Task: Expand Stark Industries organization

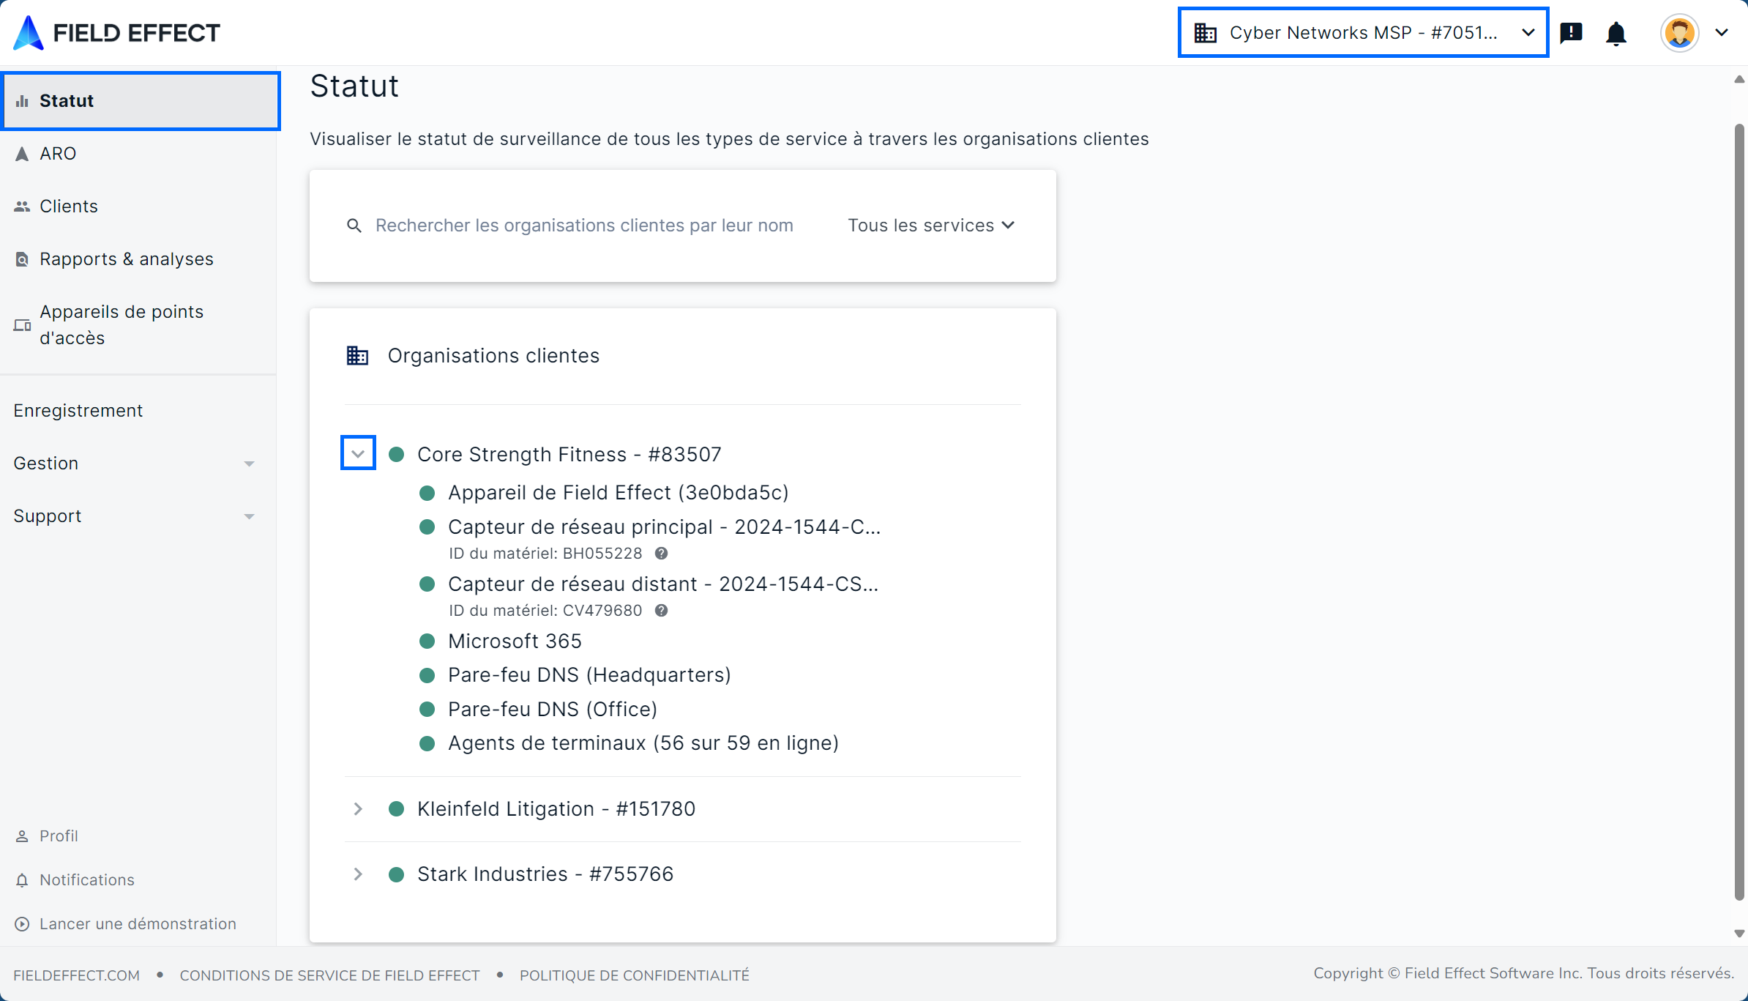Action: pyautogui.click(x=358, y=874)
